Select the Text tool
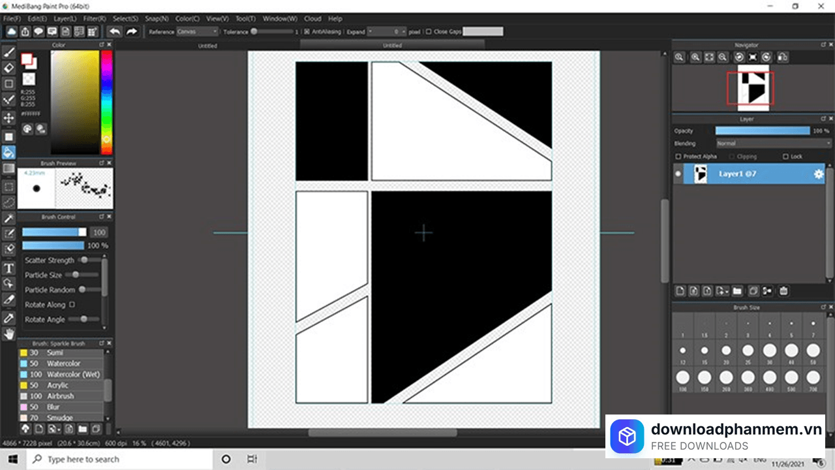This screenshot has width=835, height=470. click(9, 268)
